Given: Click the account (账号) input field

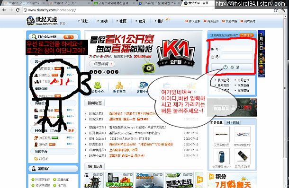Looking at the screenshot, I should pyautogui.click(x=237, y=49).
